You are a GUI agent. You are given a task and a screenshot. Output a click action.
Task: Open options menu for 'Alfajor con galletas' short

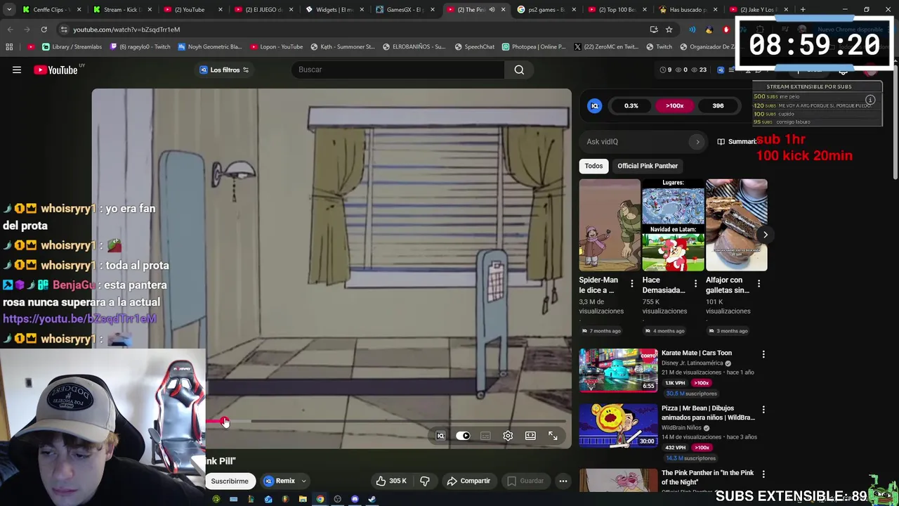pyautogui.click(x=759, y=283)
